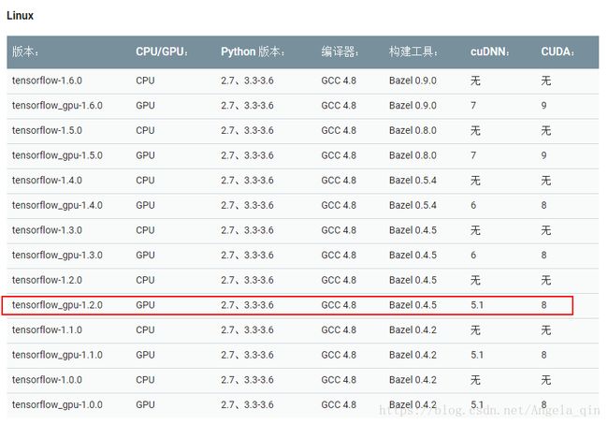
Task: Click the tensorflow_gpu-1.4.0 version cell
Action: click(x=57, y=205)
